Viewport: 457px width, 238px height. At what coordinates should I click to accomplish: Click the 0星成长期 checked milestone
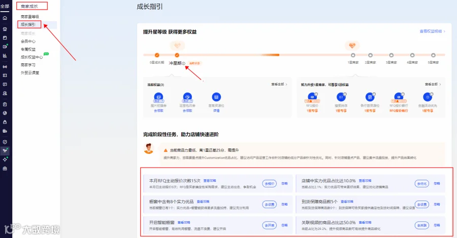tap(157, 55)
